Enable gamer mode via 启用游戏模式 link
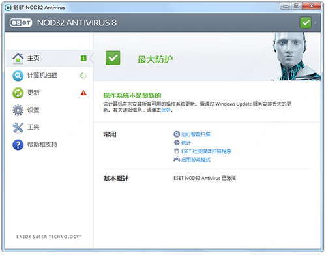 (196, 160)
